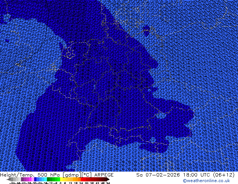Click the '54' legend scale value

[108, 183]
